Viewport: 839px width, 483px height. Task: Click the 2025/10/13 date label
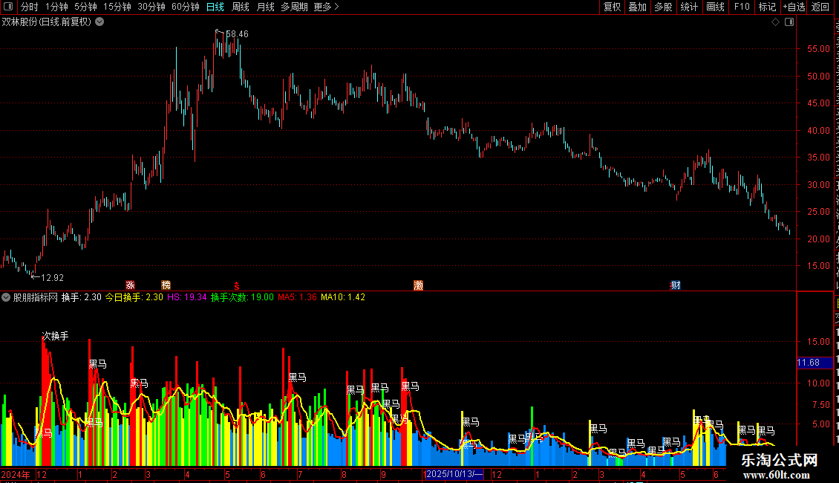pyautogui.click(x=454, y=474)
